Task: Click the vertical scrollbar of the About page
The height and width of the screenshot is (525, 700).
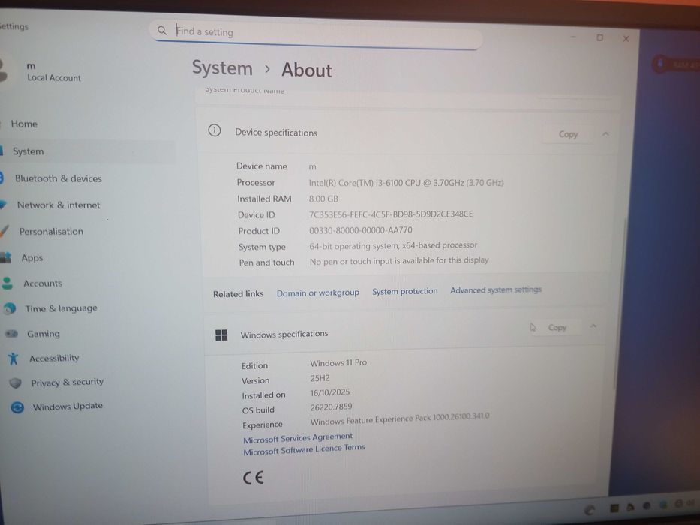Action: tap(619, 304)
